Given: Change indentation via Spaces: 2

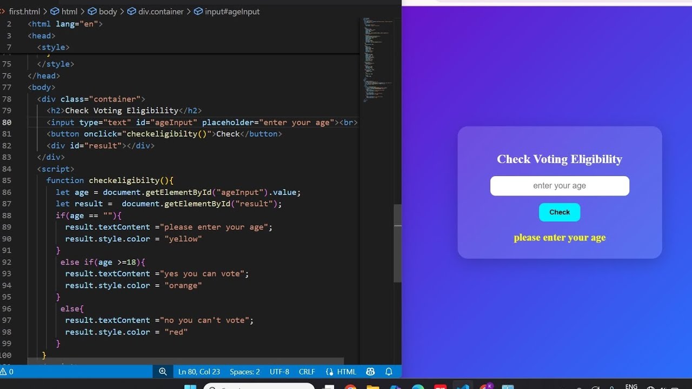Looking at the screenshot, I should click(245, 372).
